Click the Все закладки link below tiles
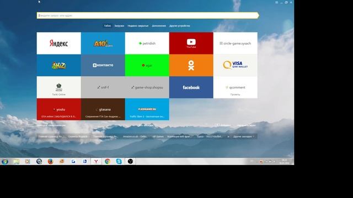 coord(146,125)
